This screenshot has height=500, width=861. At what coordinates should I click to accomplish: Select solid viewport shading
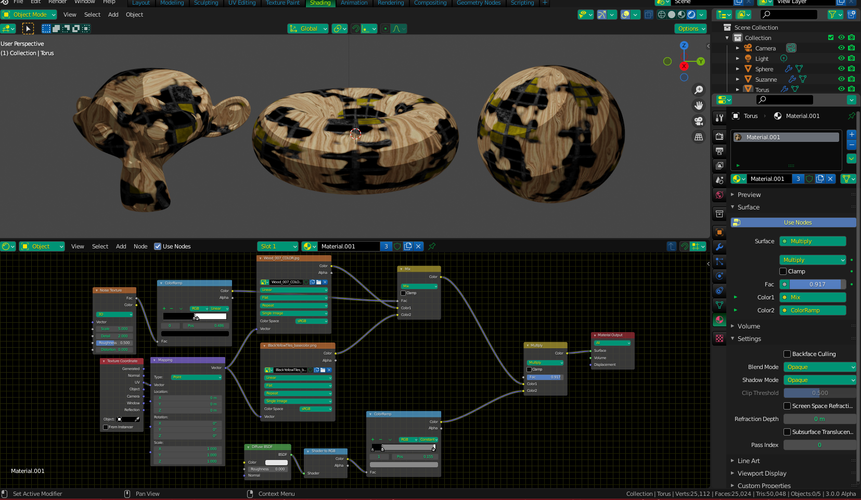pos(672,15)
